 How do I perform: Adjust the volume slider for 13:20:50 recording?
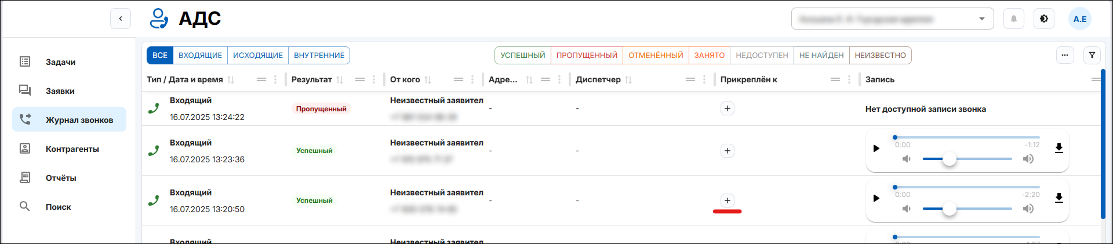click(949, 209)
